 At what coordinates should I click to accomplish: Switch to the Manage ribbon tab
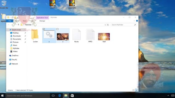coord(42,21)
